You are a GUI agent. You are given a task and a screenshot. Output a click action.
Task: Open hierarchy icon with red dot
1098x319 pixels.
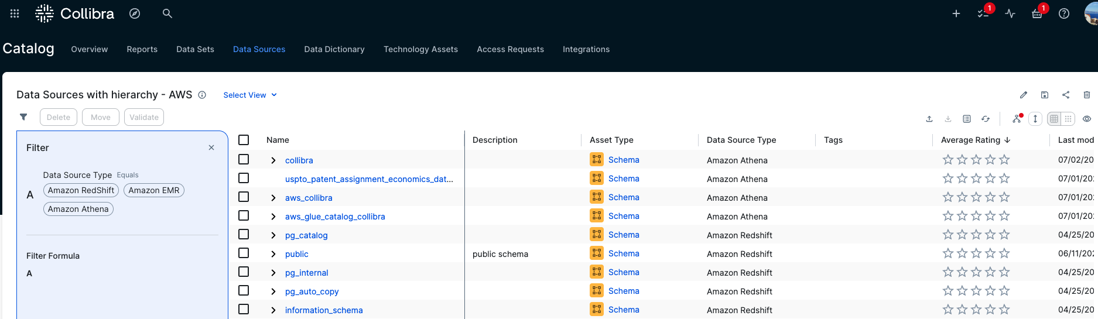coord(1017,119)
